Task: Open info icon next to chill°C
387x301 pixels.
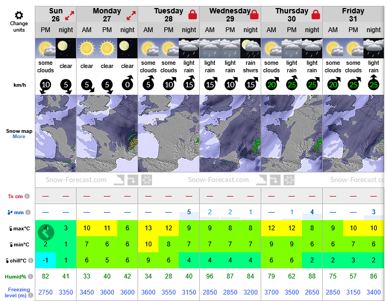Action: tap(31, 260)
